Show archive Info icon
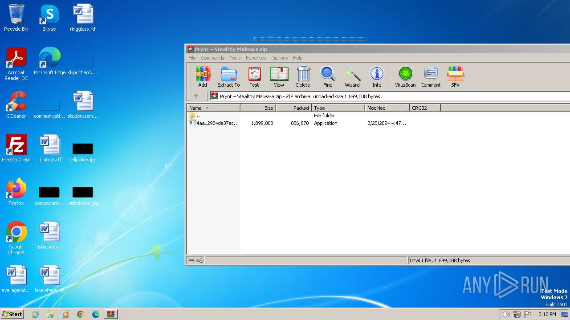Screen dimensions: 570x320 click(377, 77)
